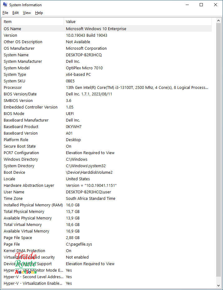Select the Embedded Controller Version row
Viewport: 223px width, 290px height.
pyautogui.click(x=107, y=107)
